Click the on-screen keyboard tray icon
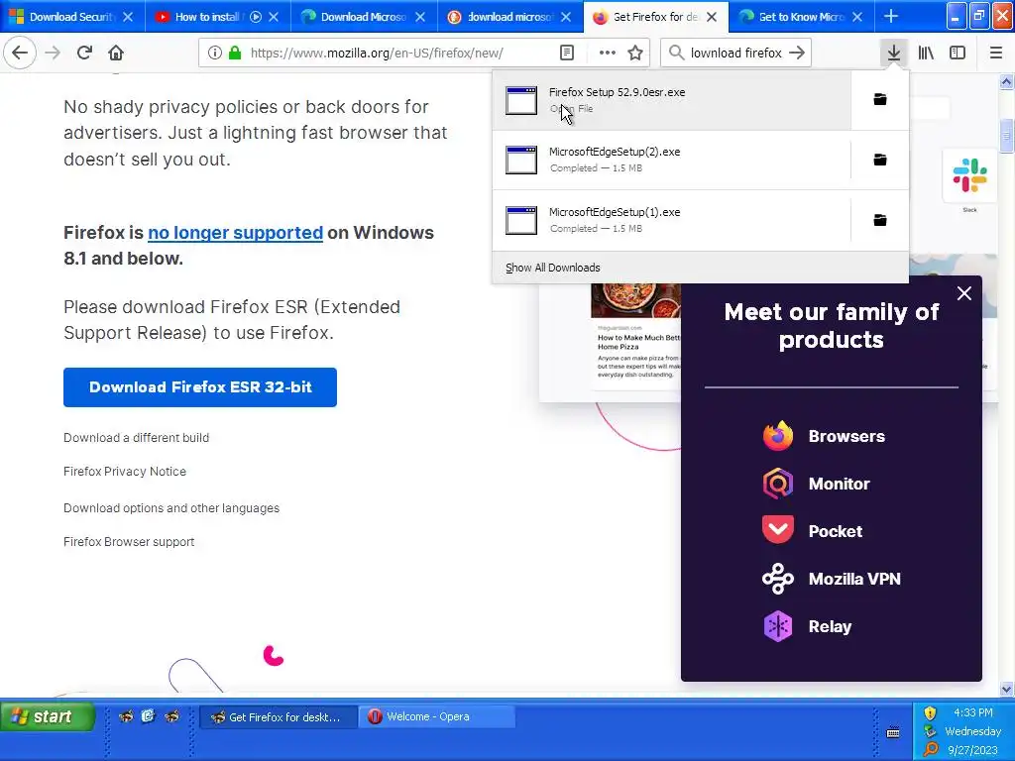1015x761 pixels. point(893,733)
